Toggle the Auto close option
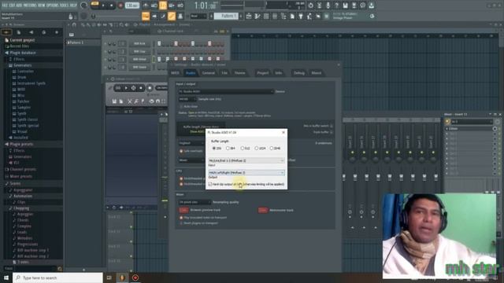Screen dimensions: 504x283 [181, 107]
